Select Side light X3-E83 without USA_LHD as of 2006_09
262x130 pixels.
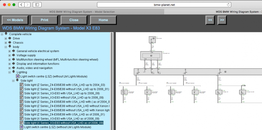pos(64,123)
